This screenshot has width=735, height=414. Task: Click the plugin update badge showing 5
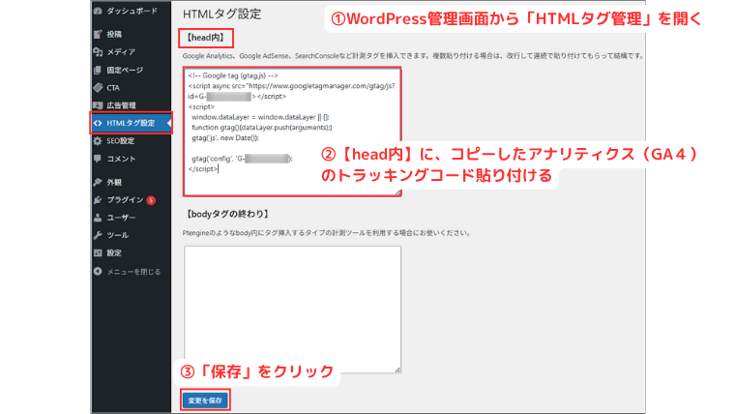point(151,200)
